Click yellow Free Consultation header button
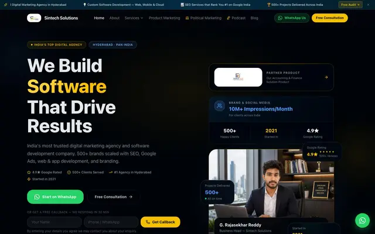The image size is (375, 234). [329, 18]
